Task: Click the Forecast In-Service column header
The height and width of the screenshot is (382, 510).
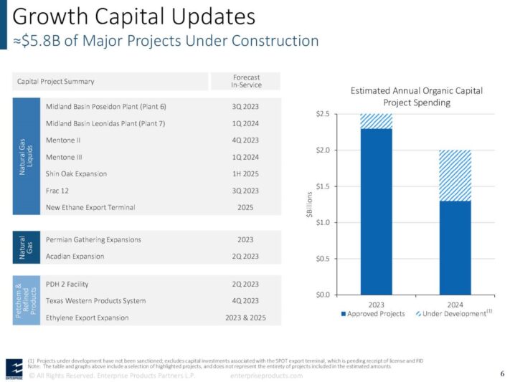Action: tap(245, 81)
